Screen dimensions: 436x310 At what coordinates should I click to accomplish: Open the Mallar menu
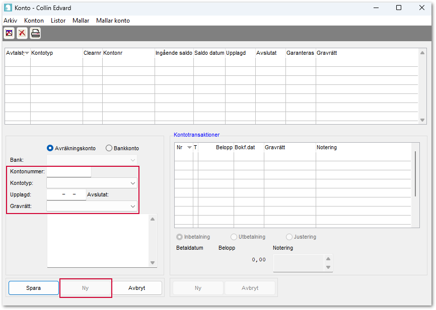[x=81, y=21]
